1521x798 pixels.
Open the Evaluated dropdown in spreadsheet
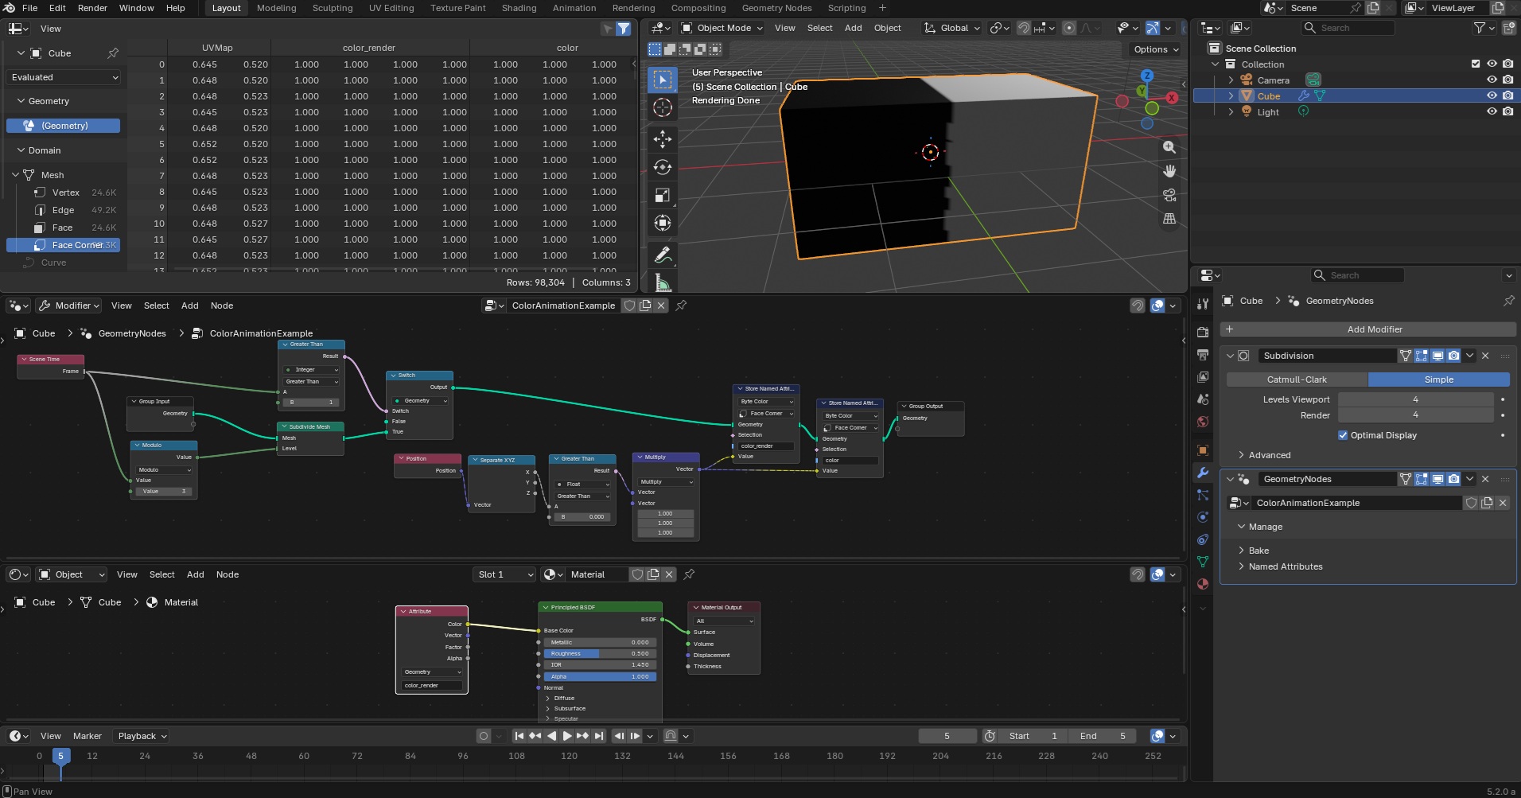[x=64, y=77]
